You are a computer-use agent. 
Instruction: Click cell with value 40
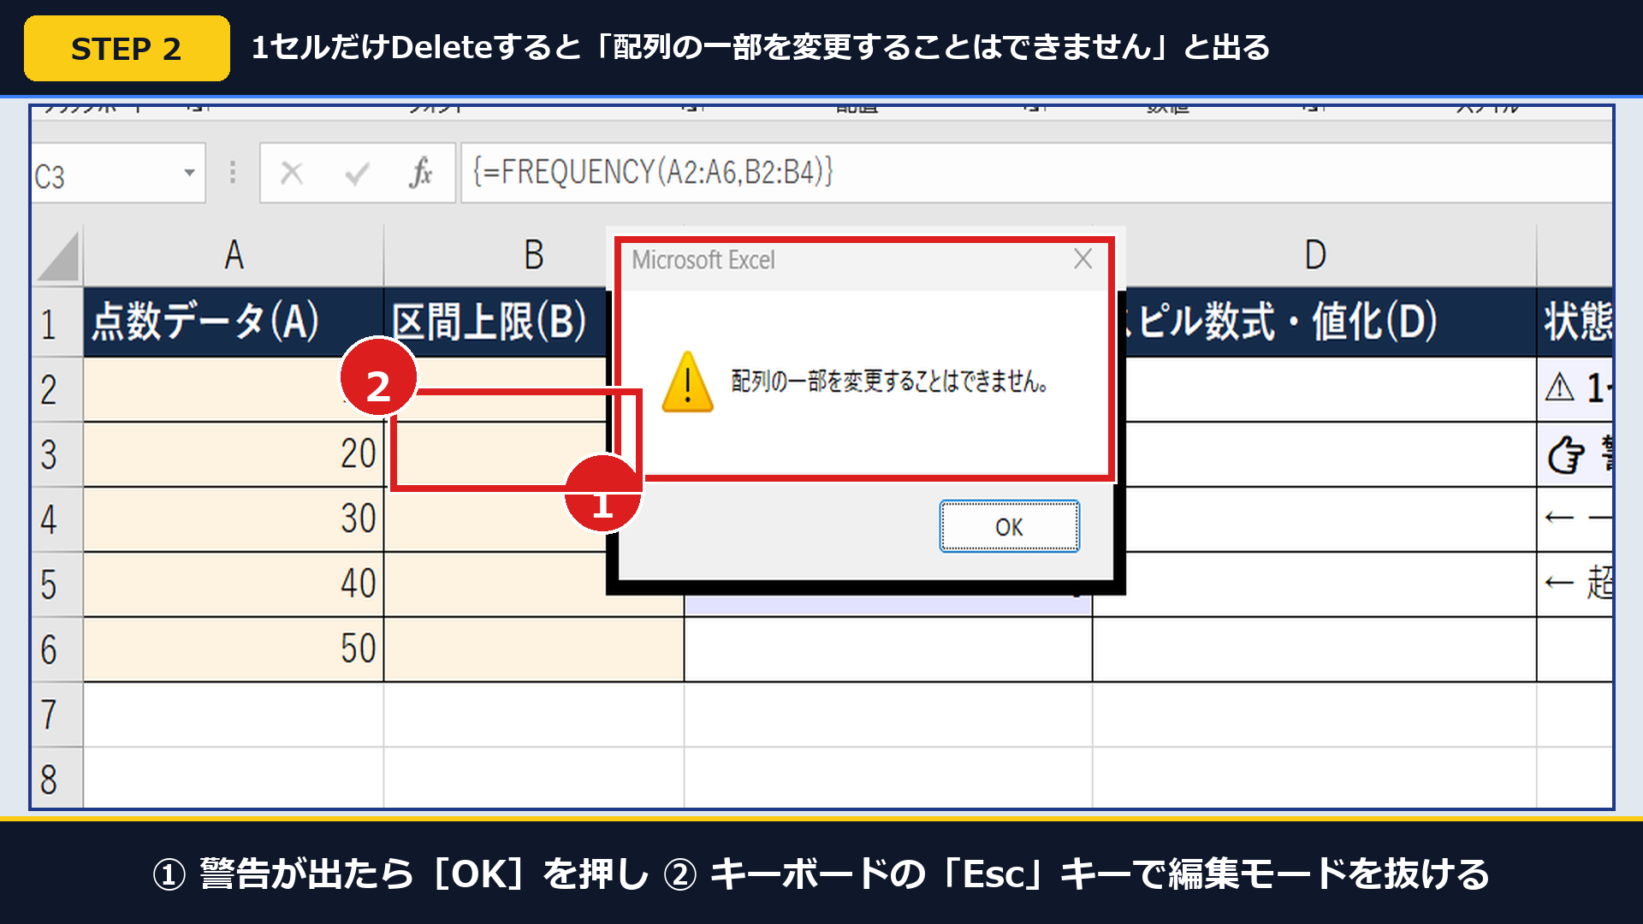[234, 584]
